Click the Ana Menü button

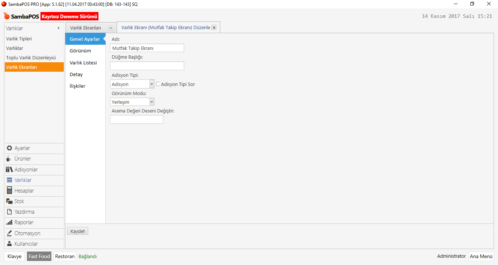[481, 256]
